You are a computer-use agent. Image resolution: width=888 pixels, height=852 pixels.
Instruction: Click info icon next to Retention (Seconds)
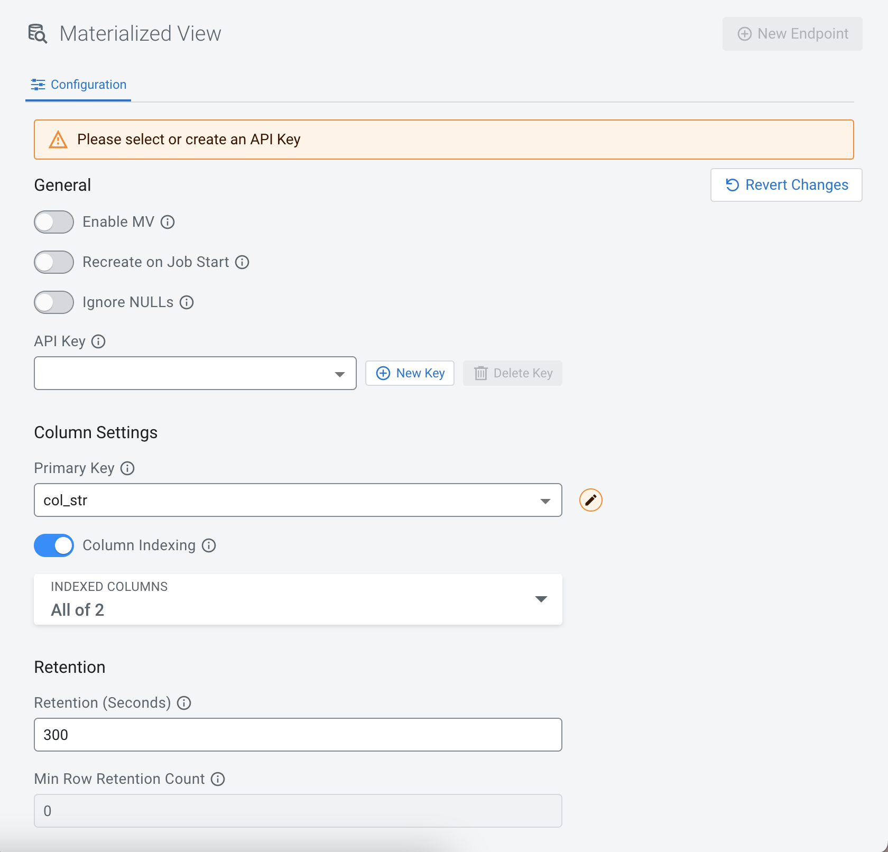[x=184, y=703]
